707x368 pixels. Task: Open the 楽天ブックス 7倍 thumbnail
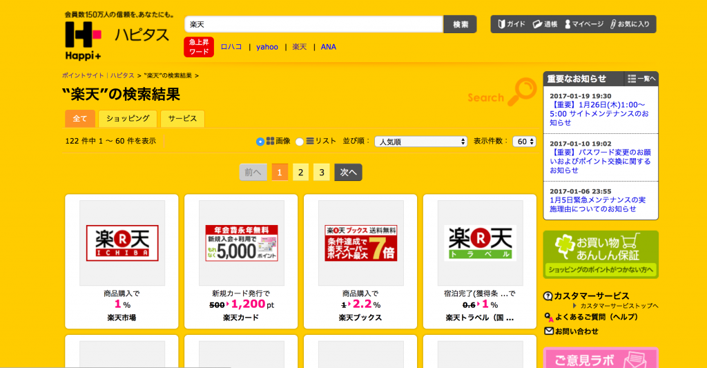360,243
